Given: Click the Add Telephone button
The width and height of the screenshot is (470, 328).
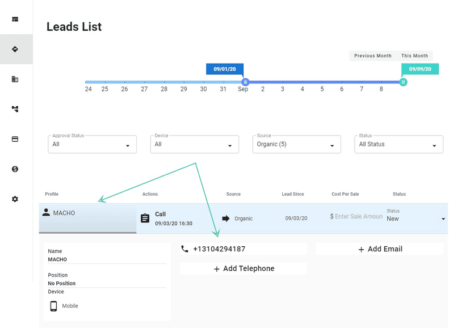Looking at the screenshot, I should tap(244, 268).
